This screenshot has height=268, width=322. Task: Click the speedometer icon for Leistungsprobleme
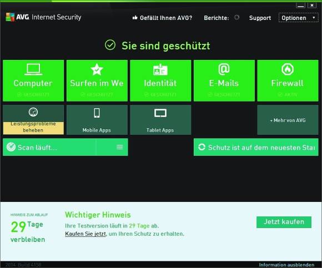point(33,112)
